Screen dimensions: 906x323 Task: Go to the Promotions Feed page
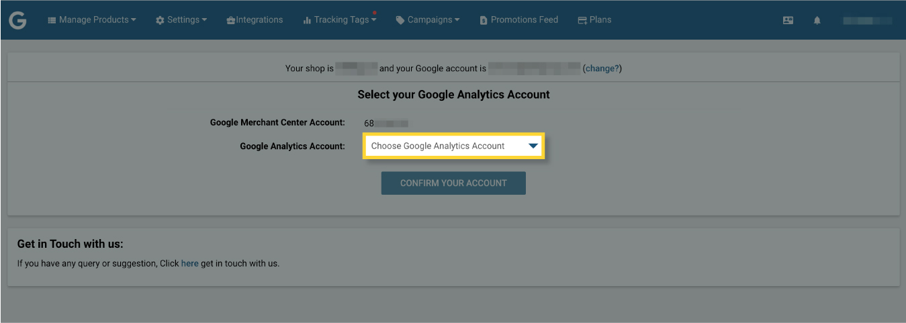(519, 20)
